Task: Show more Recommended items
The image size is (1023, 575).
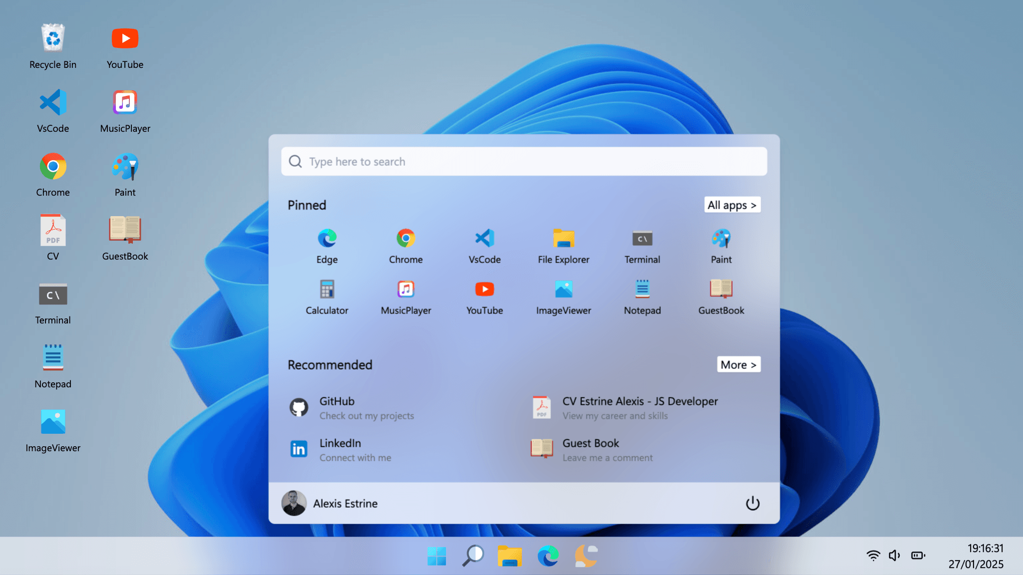Action: 738,364
